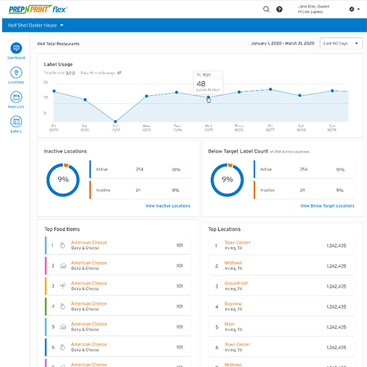Open Labels section in the sidebar
367x367 pixels.
tap(17, 122)
